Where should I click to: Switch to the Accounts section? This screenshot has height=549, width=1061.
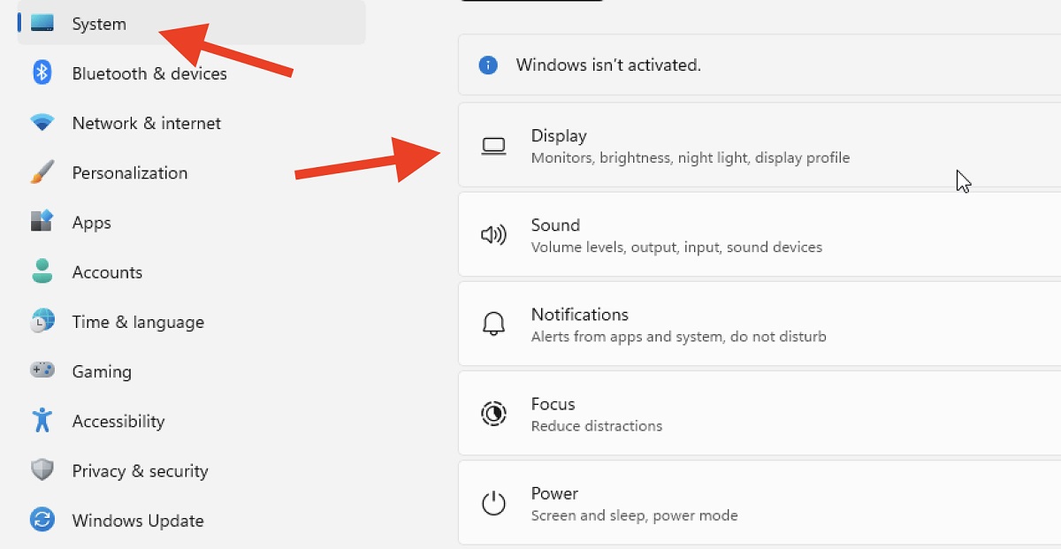pyautogui.click(x=107, y=271)
